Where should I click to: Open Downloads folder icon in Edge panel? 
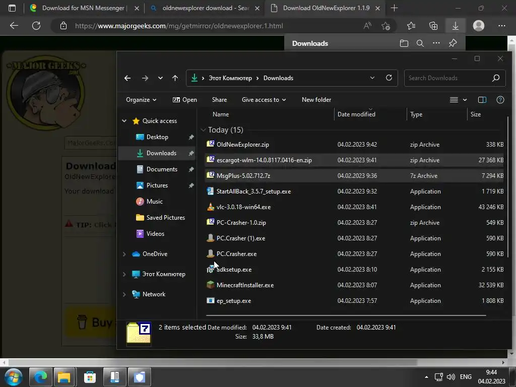point(404,43)
